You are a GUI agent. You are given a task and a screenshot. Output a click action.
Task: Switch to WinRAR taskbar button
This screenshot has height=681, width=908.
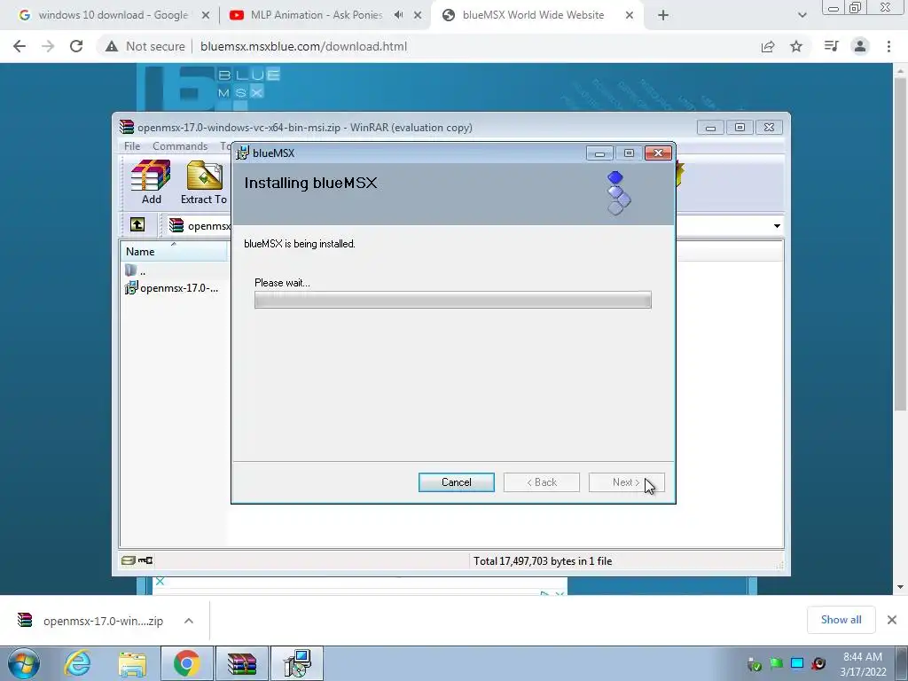point(242,663)
